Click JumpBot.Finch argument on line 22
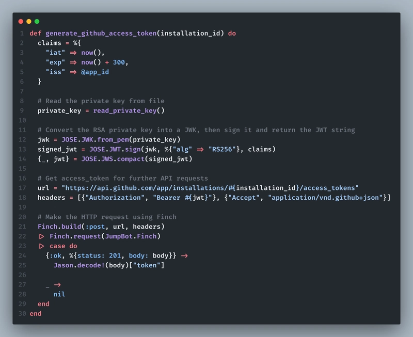This screenshot has width=413, height=337. (131, 236)
